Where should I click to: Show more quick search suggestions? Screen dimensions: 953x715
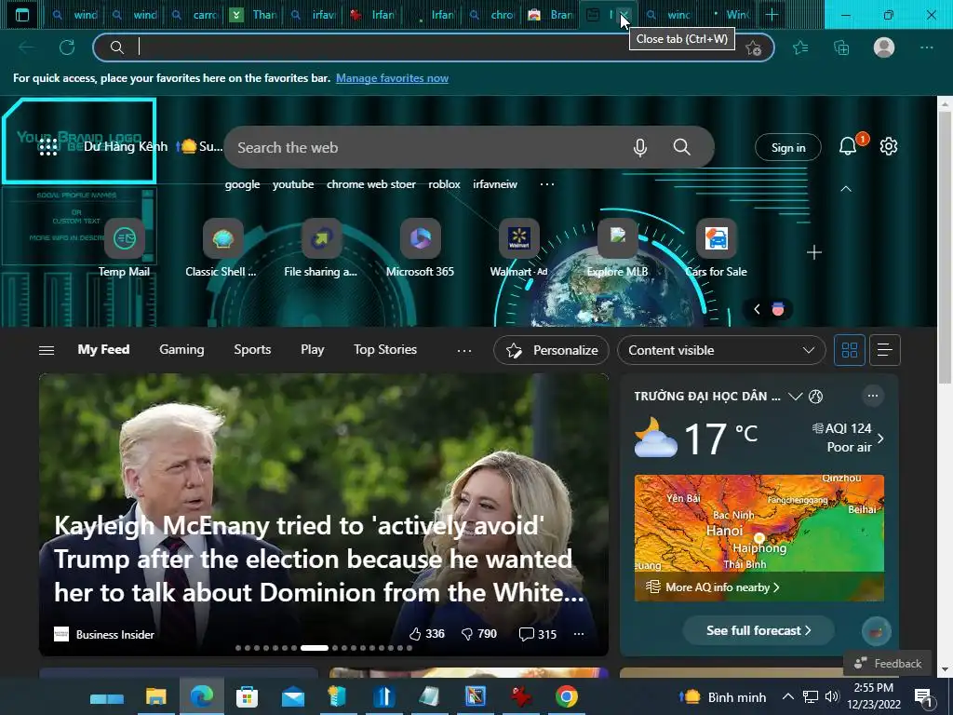547,184
